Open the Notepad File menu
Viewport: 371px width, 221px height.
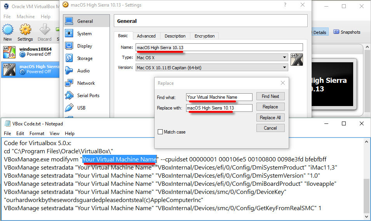[x=7, y=134]
